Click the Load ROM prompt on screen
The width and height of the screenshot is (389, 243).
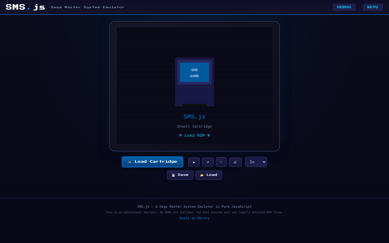pos(194,135)
